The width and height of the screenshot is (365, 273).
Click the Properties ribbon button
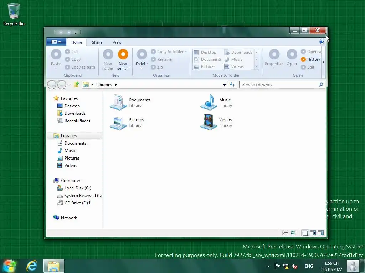(274, 59)
